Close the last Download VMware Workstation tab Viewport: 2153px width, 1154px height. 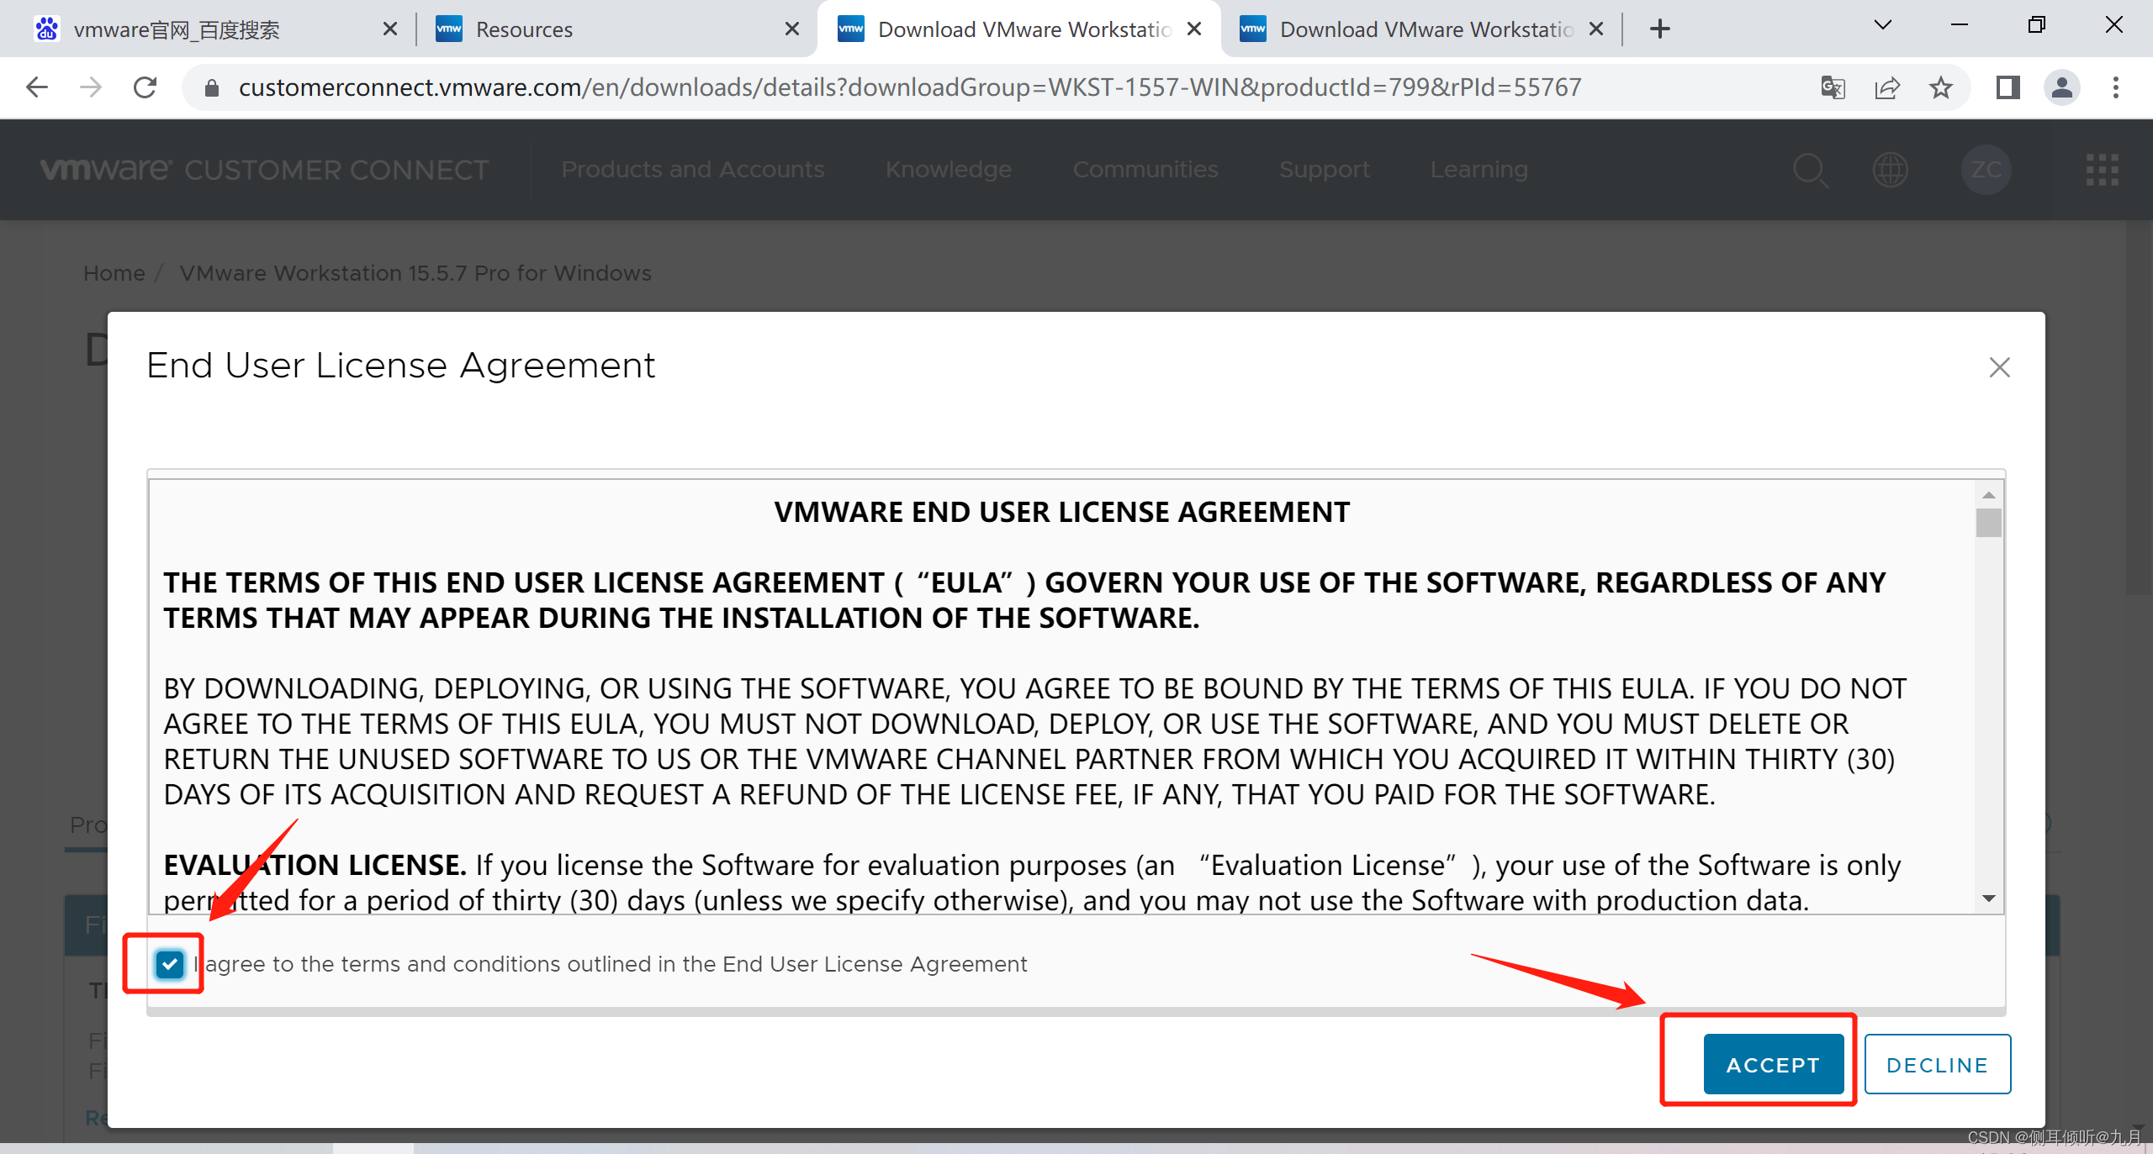click(x=1596, y=29)
